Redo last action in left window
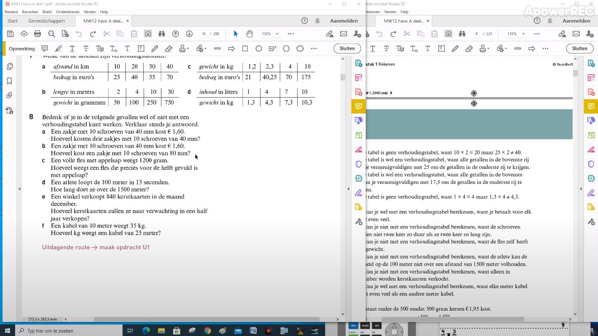 [92, 34]
